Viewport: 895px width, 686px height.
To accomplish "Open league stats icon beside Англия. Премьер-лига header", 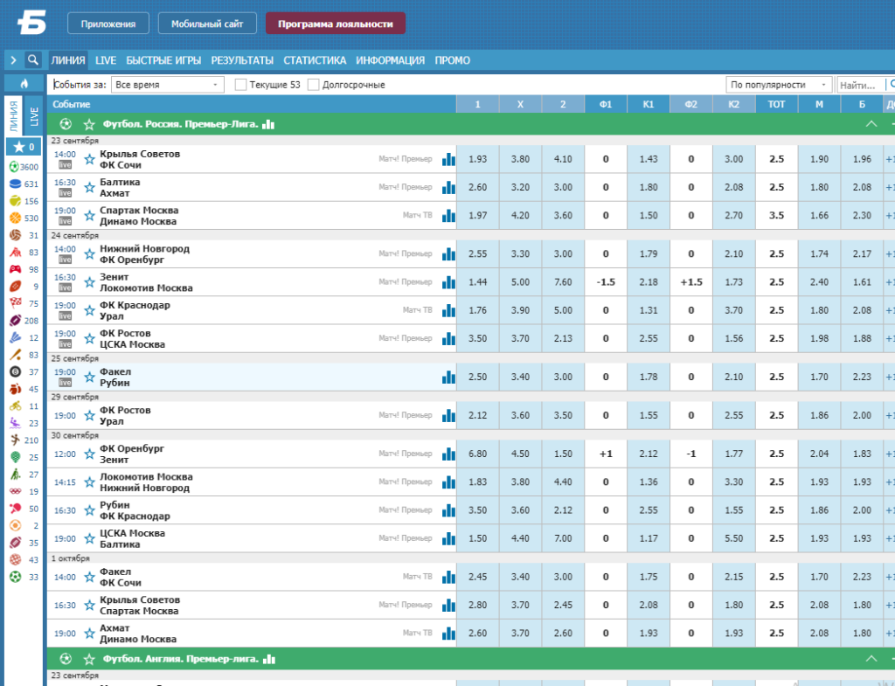I will point(269,659).
